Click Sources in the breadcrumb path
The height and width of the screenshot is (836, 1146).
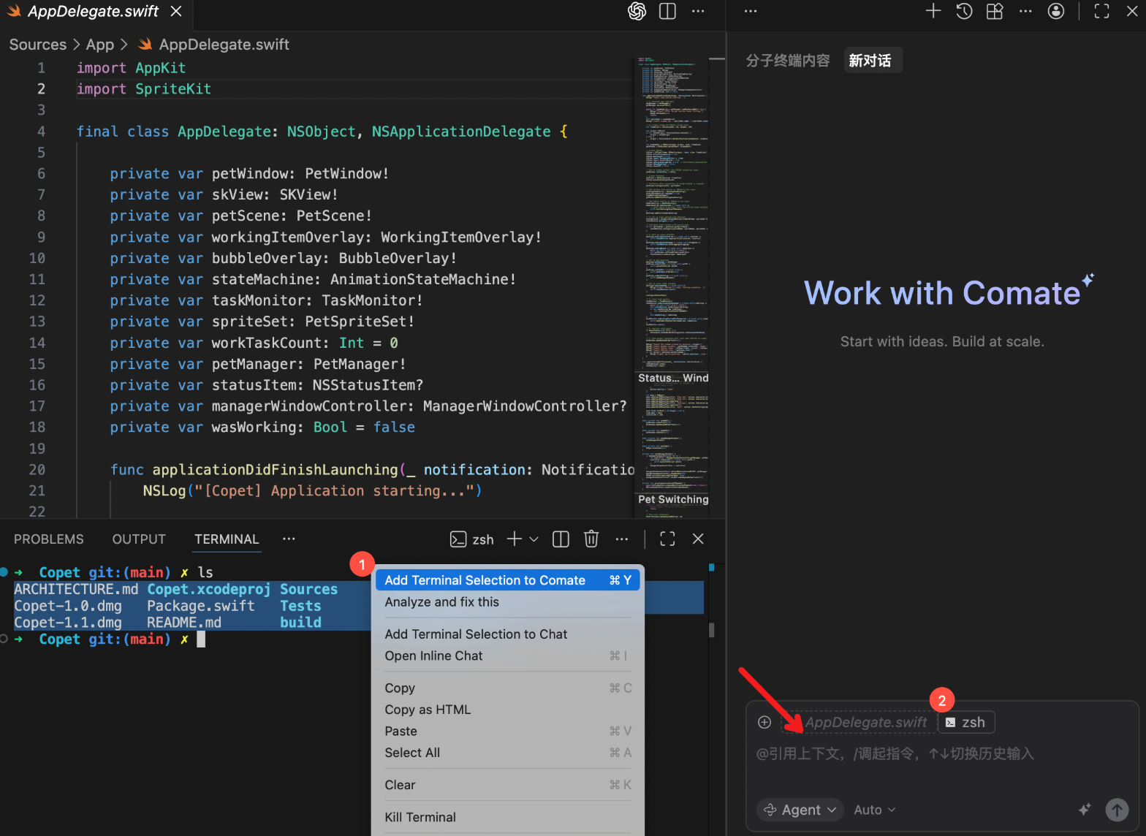point(38,45)
